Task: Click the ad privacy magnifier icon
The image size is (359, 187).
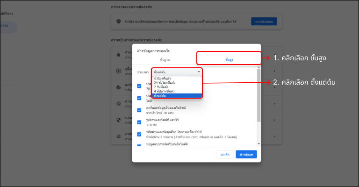Action: point(119,104)
